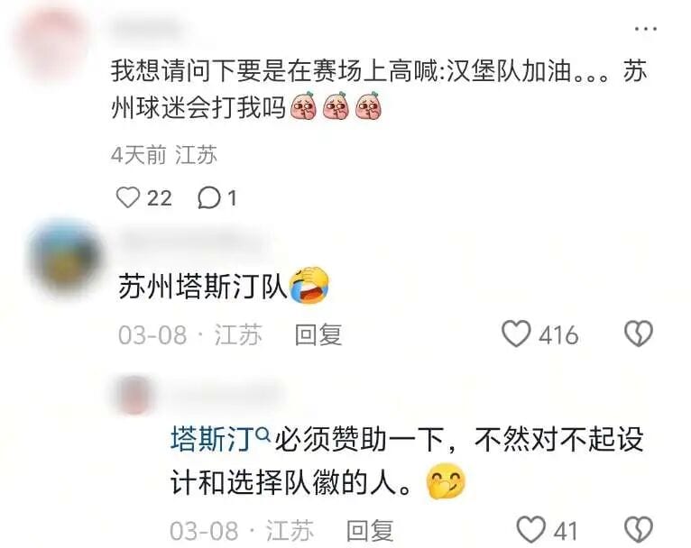Viewport: 691px width, 548px height.
Task: Open the third replier's small avatar
Action: 134,395
